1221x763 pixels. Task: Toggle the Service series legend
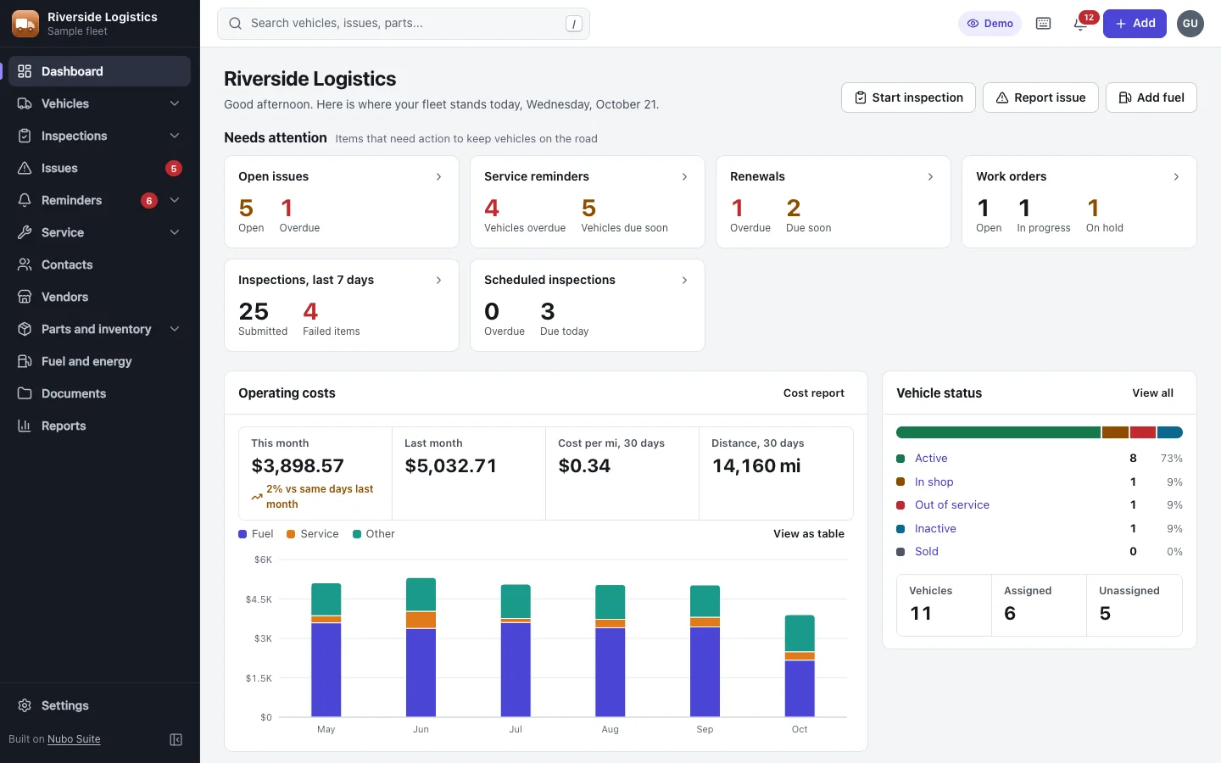pyautogui.click(x=313, y=534)
